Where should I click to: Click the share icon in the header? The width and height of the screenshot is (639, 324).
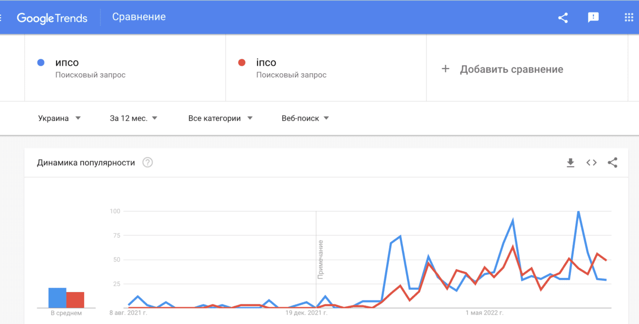[x=563, y=17]
